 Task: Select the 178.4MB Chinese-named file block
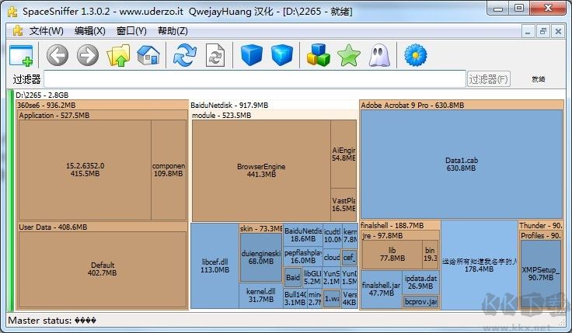point(479,265)
